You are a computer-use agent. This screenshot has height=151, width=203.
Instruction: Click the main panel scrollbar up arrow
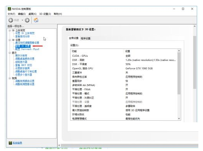pos(194,26)
